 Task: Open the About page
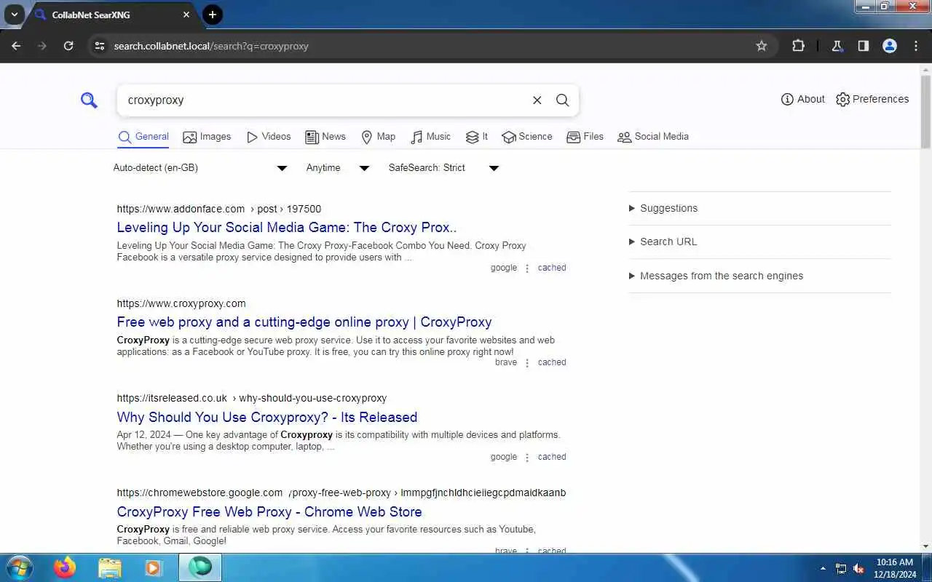click(802, 99)
